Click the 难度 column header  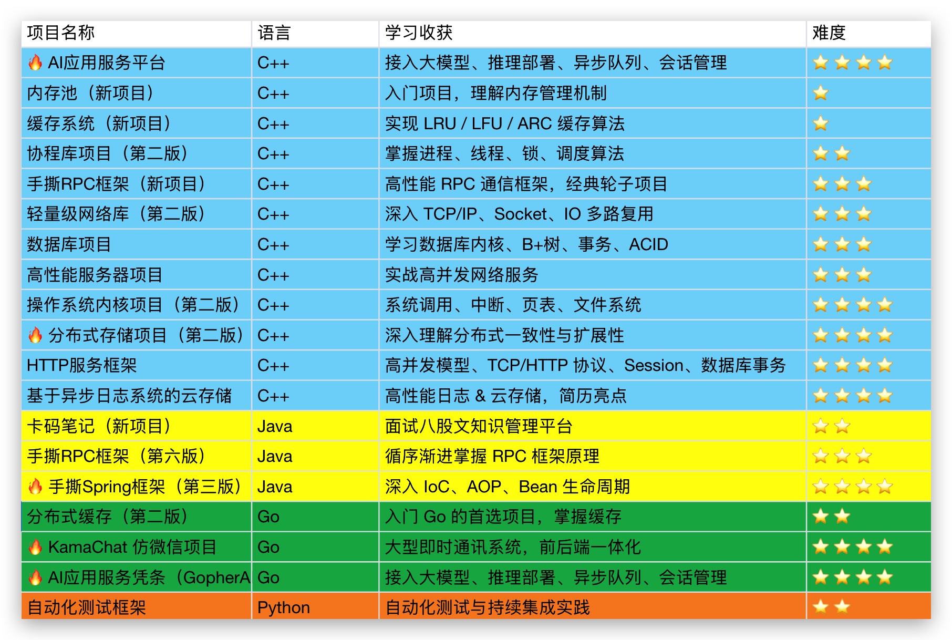pyautogui.click(x=829, y=33)
